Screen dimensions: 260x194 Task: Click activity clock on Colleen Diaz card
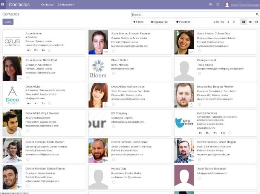pos(199,51)
